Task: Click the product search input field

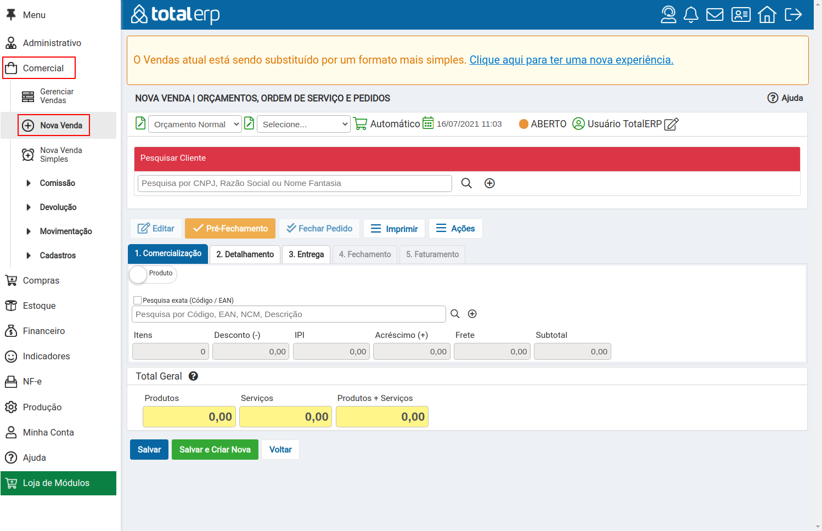Action: (x=289, y=314)
